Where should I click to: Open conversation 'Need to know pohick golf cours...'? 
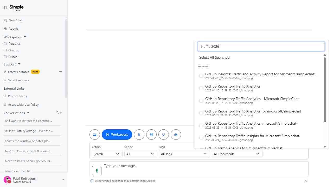32,161
